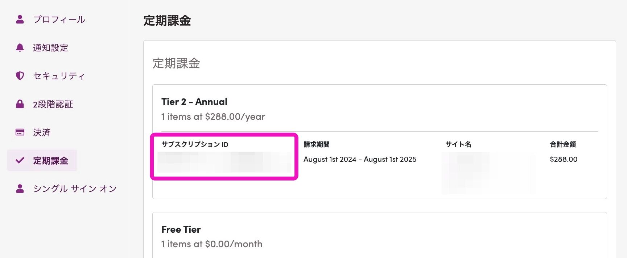Click the blurred subscription ID value

tap(224, 162)
